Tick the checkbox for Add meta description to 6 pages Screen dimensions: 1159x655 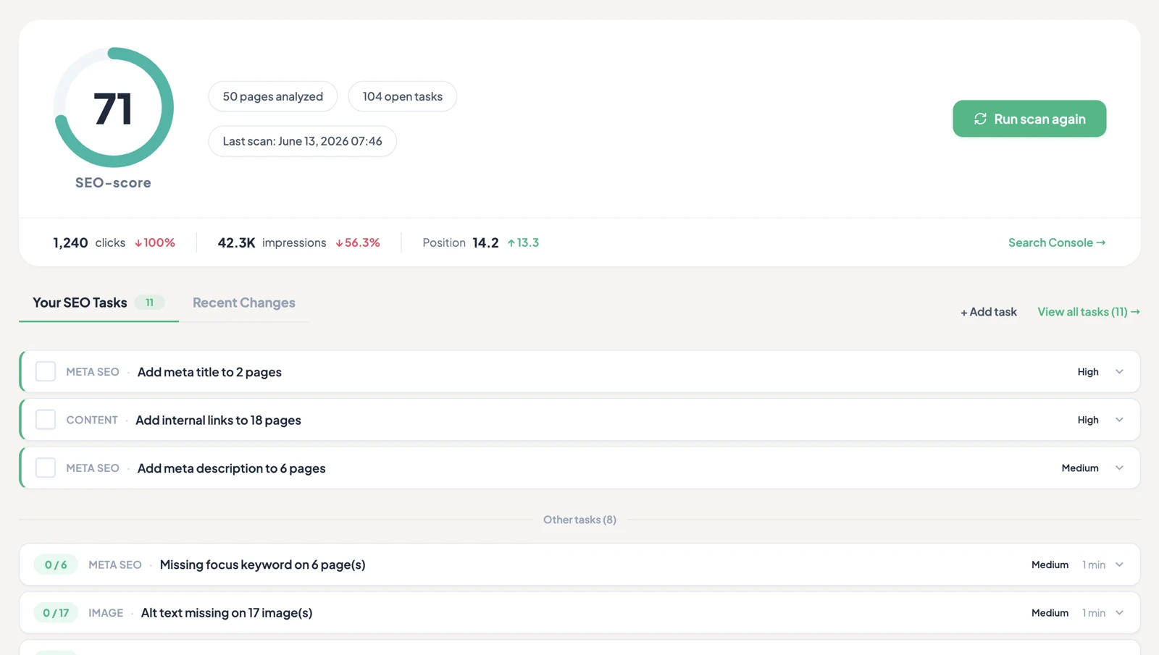tap(46, 468)
